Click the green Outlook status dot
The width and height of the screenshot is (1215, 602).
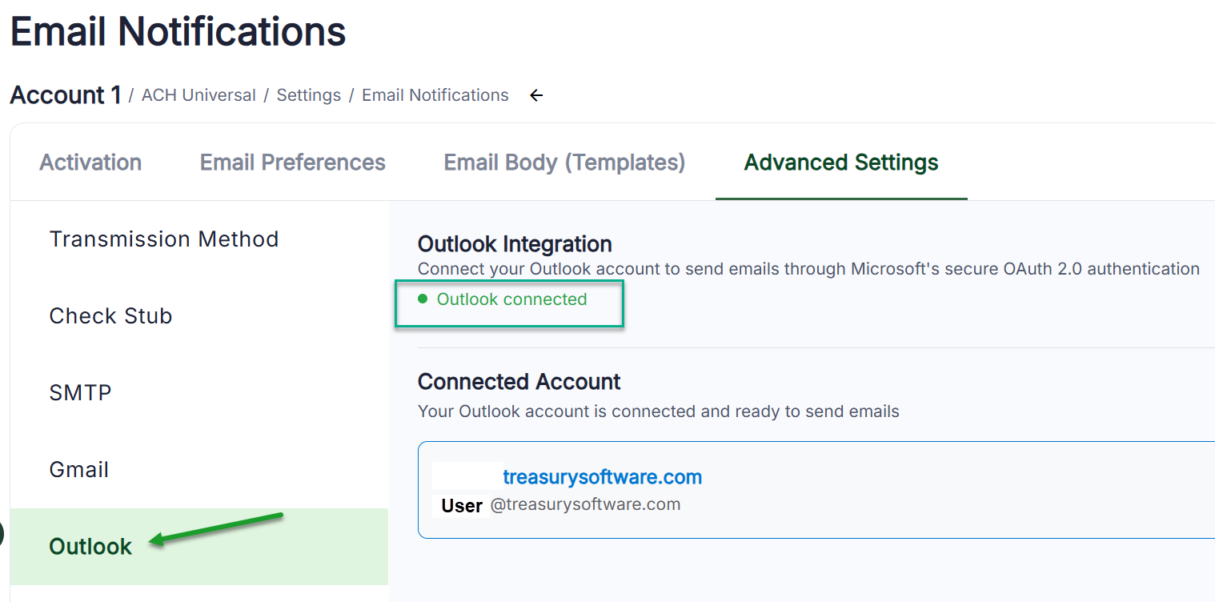click(x=423, y=299)
